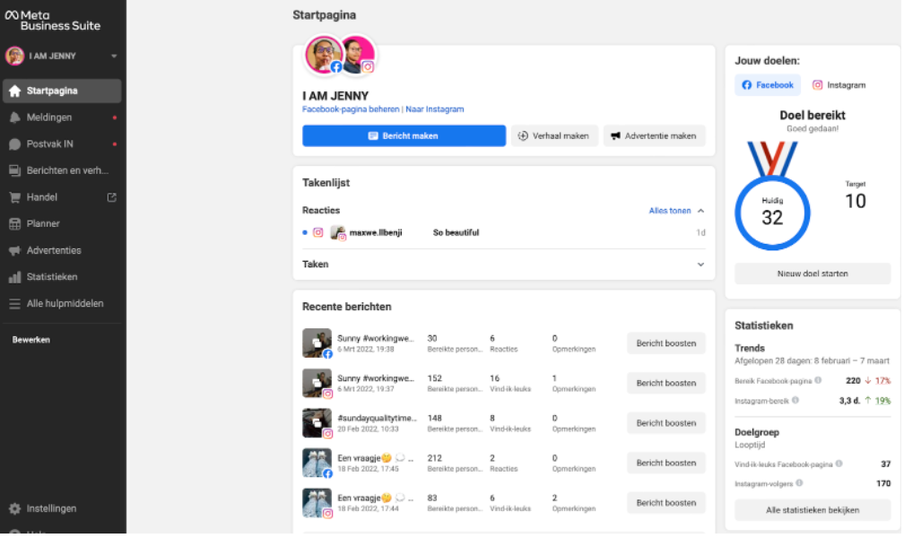The width and height of the screenshot is (904, 538).
Task: Open the maxwe.llbenji comment thumbnail
Action: point(339,231)
